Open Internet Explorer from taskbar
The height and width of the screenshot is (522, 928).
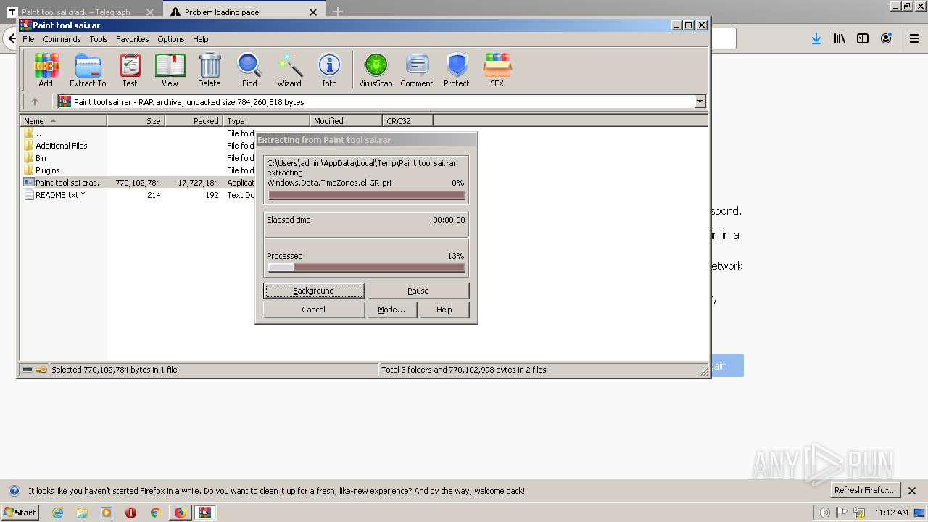(x=58, y=513)
